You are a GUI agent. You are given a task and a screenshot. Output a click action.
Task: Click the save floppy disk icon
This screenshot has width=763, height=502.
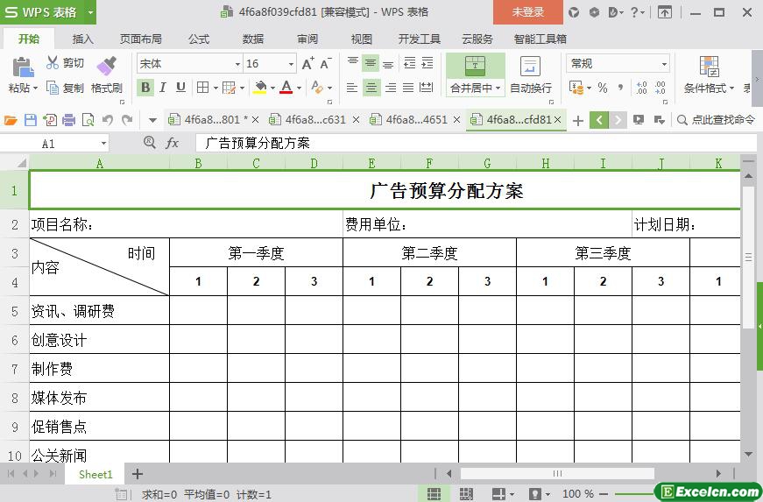30,120
